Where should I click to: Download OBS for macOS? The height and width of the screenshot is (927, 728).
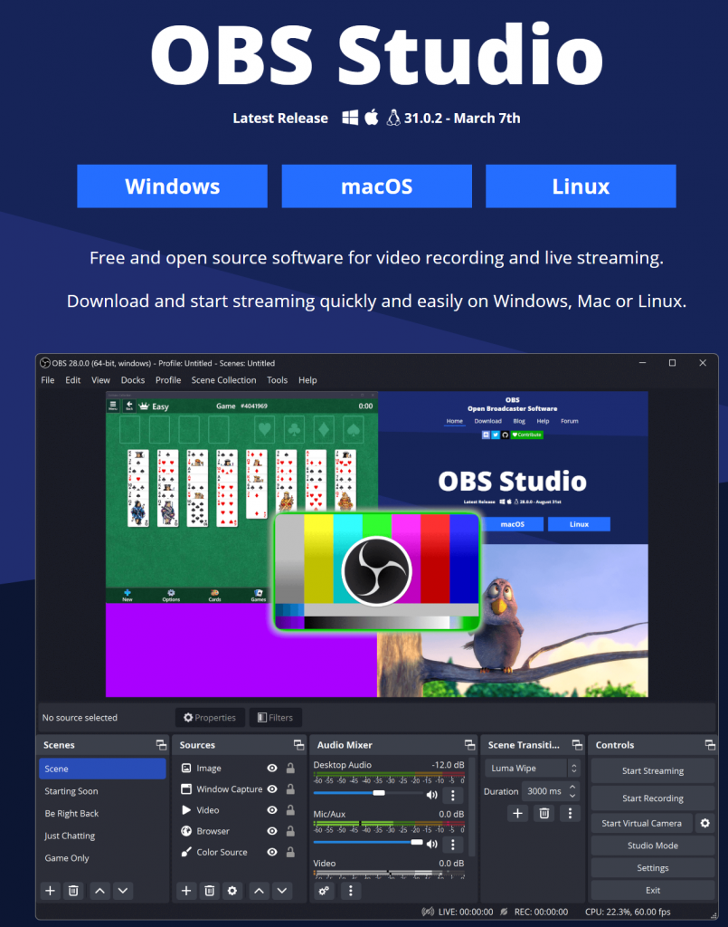click(377, 186)
